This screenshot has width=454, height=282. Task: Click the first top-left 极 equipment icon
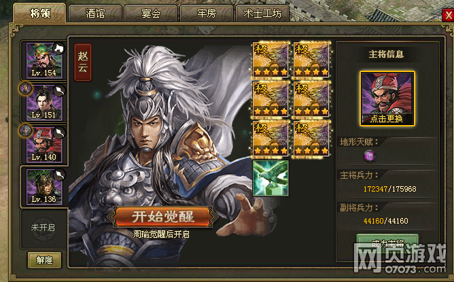[270, 59]
